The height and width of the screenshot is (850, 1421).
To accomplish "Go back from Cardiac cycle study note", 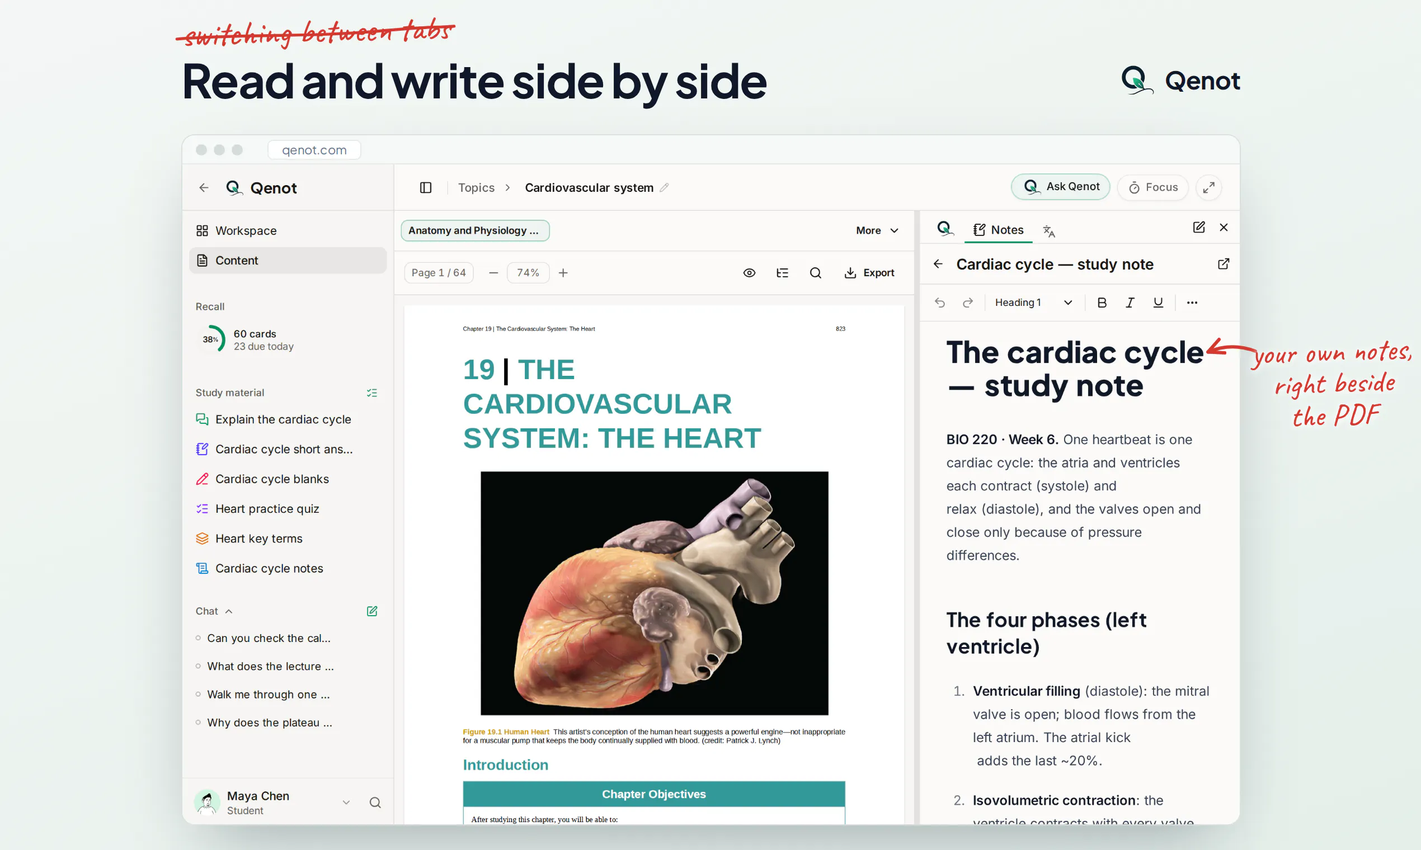I will tap(938, 264).
